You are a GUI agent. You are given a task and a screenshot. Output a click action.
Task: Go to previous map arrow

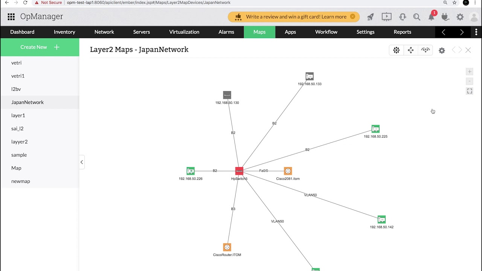click(454, 50)
